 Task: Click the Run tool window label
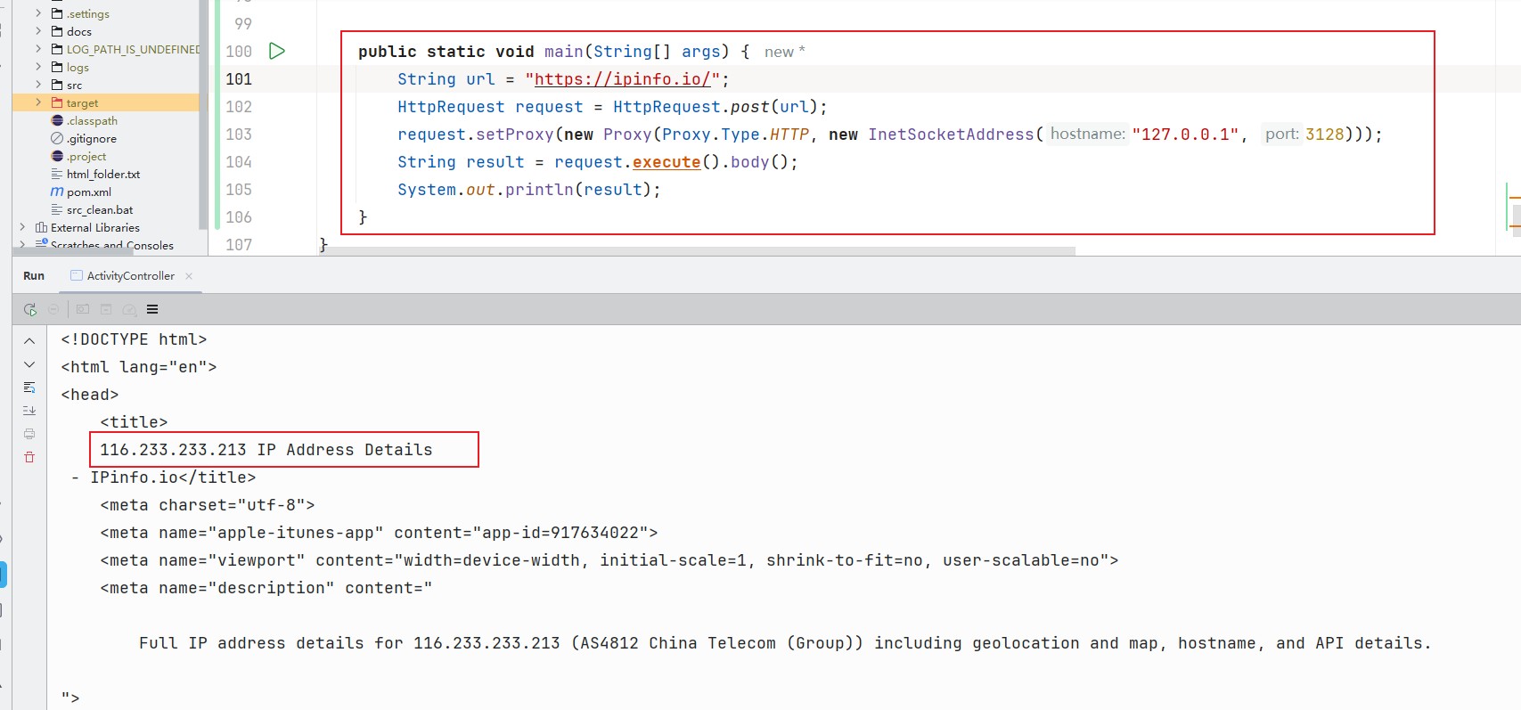tap(34, 276)
